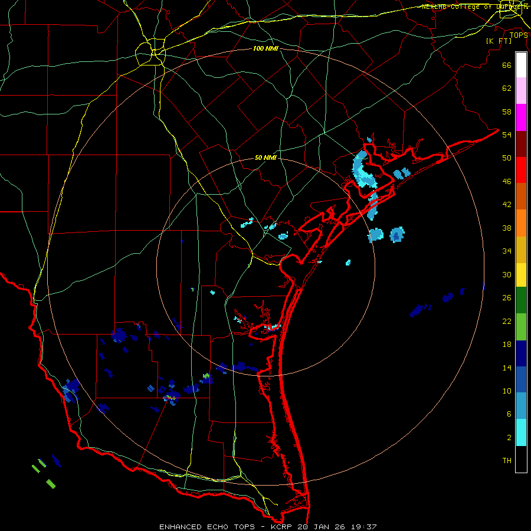Click the legend value '6'

[x=509, y=414]
